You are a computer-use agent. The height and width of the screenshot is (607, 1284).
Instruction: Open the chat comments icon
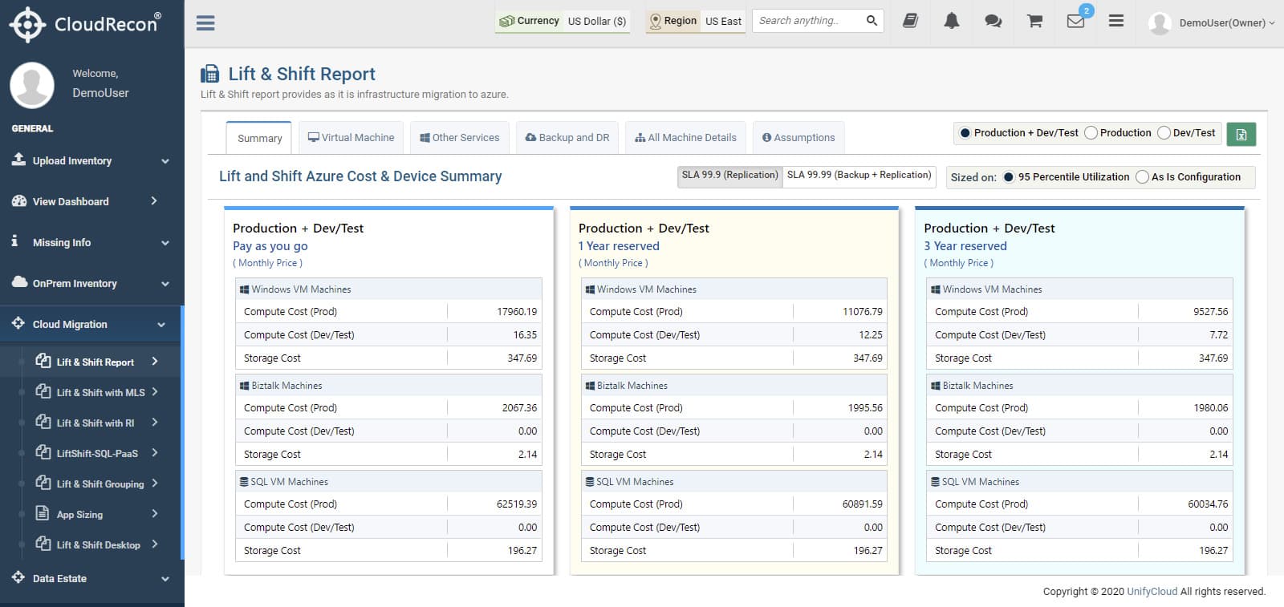[x=993, y=21]
